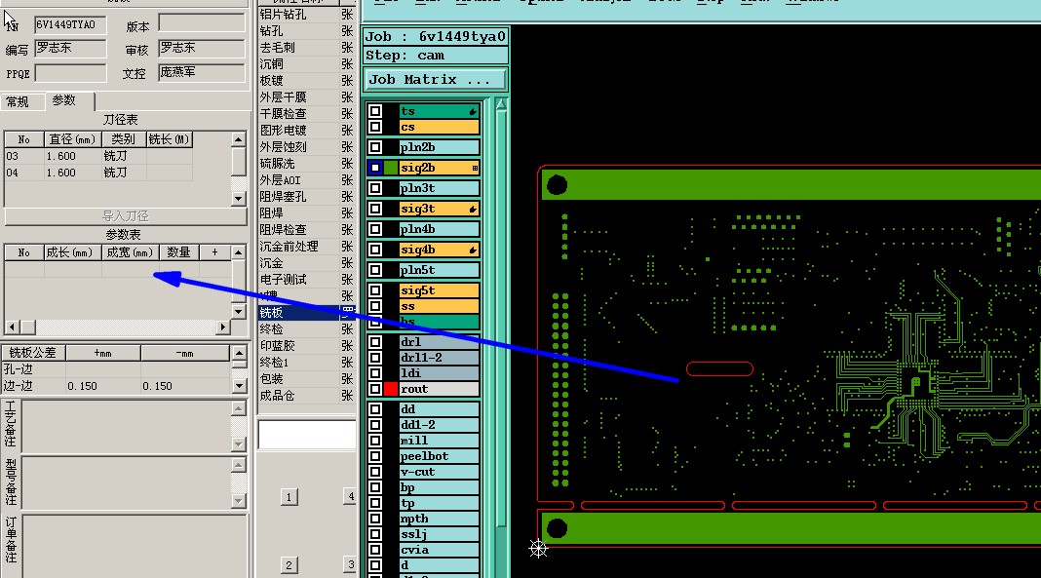This screenshot has height=578, width=1041.
Task: Click the small grid icon on sig2b layer
Action: click(475, 168)
